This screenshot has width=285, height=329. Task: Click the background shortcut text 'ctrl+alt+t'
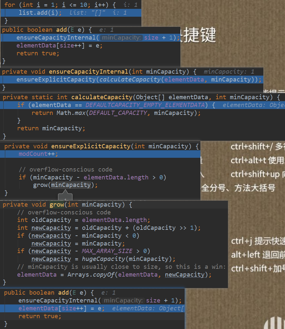[x=249, y=160]
